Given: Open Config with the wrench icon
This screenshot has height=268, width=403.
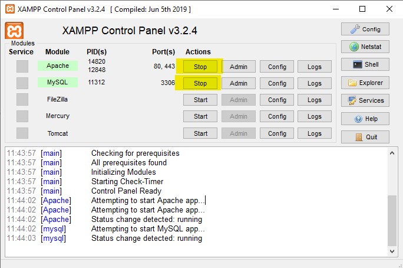Looking at the screenshot, I should [x=365, y=29].
